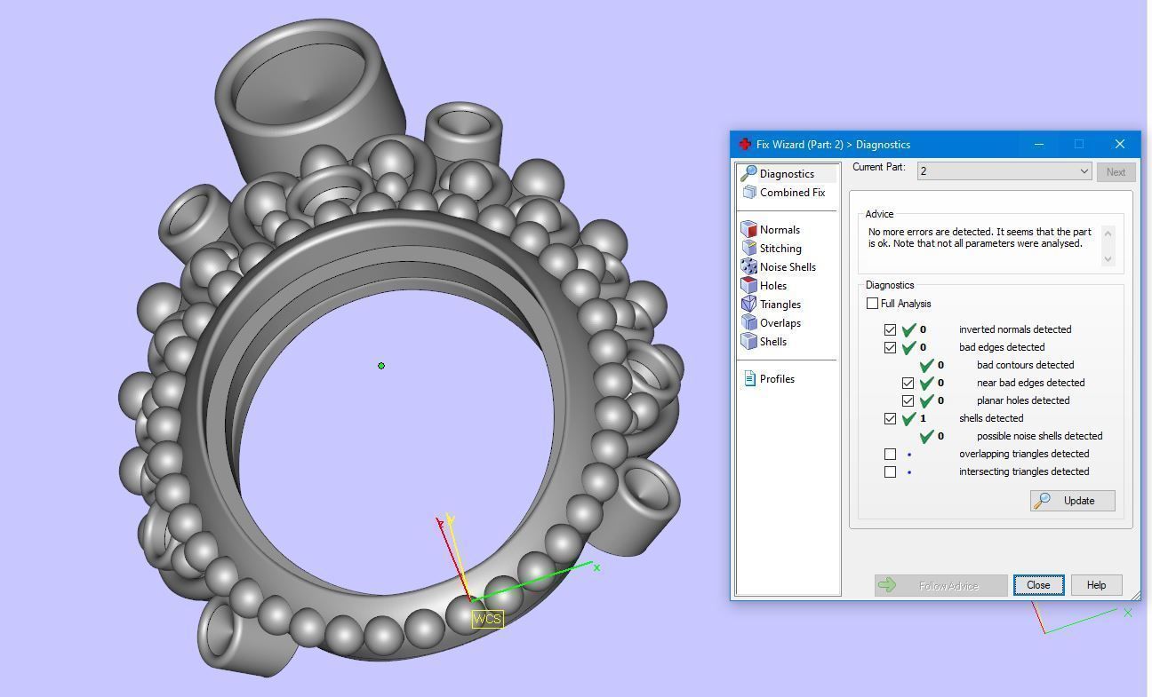
Task: Uncheck inverted normals detection
Action: click(x=890, y=329)
